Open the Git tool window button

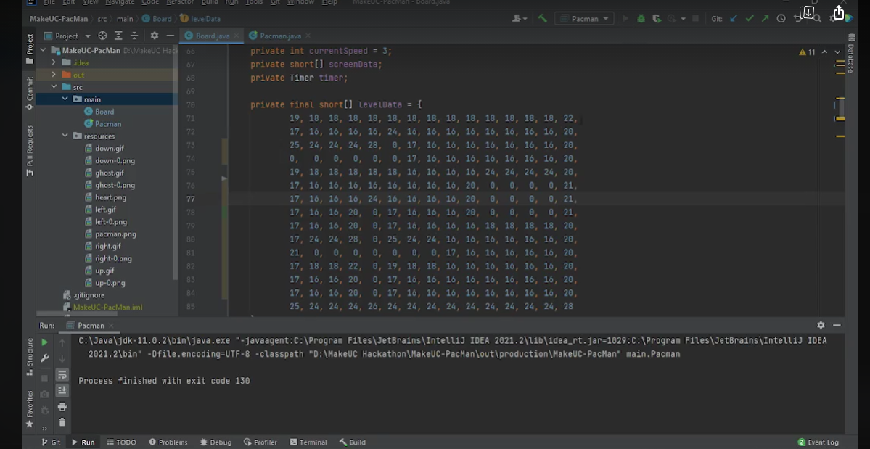pyautogui.click(x=51, y=442)
